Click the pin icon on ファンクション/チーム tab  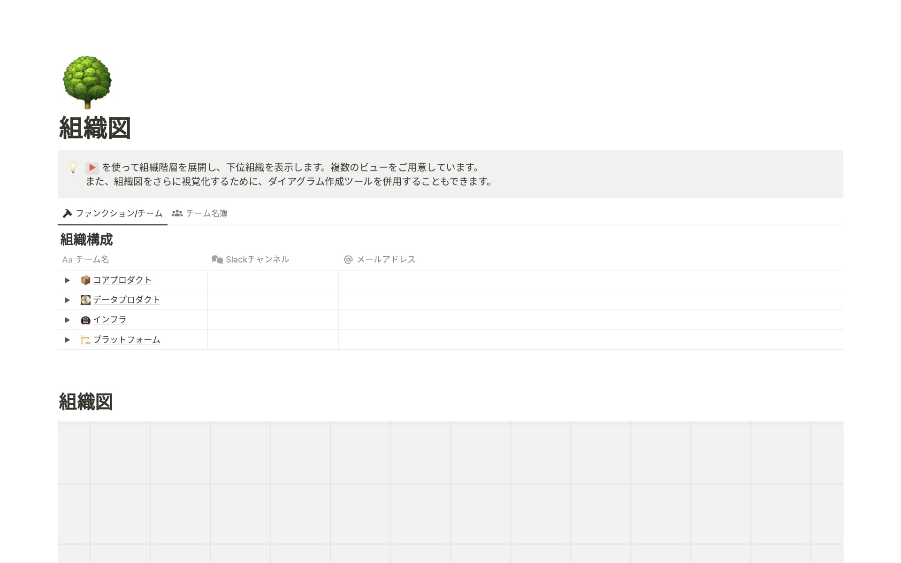(x=67, y=213)
